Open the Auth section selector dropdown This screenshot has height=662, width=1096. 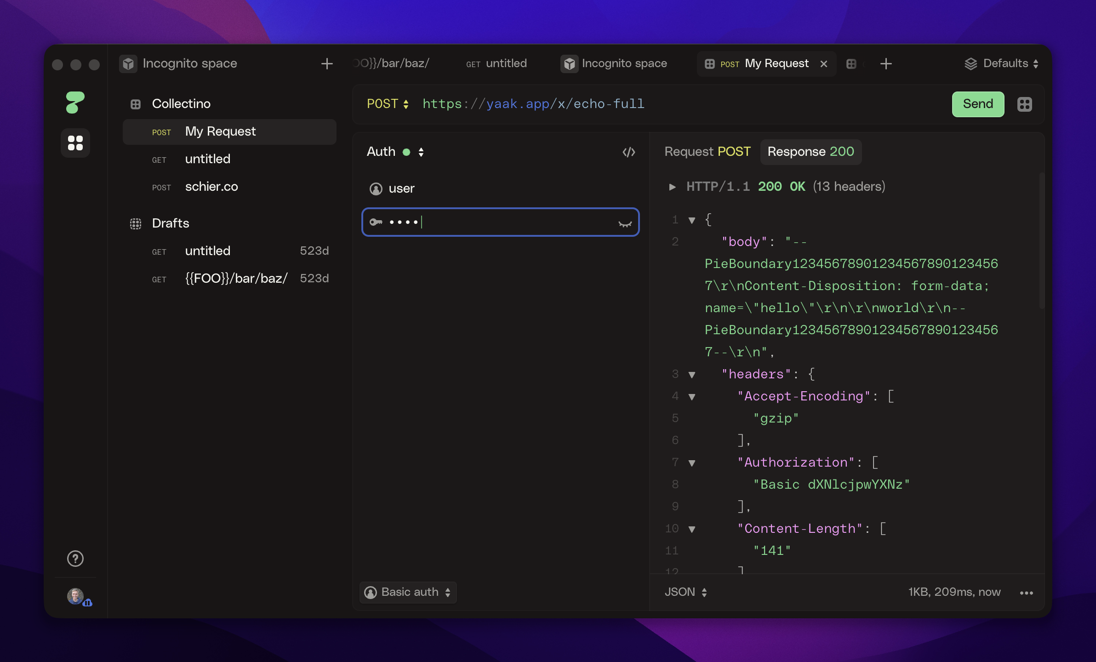coord(395,152)
